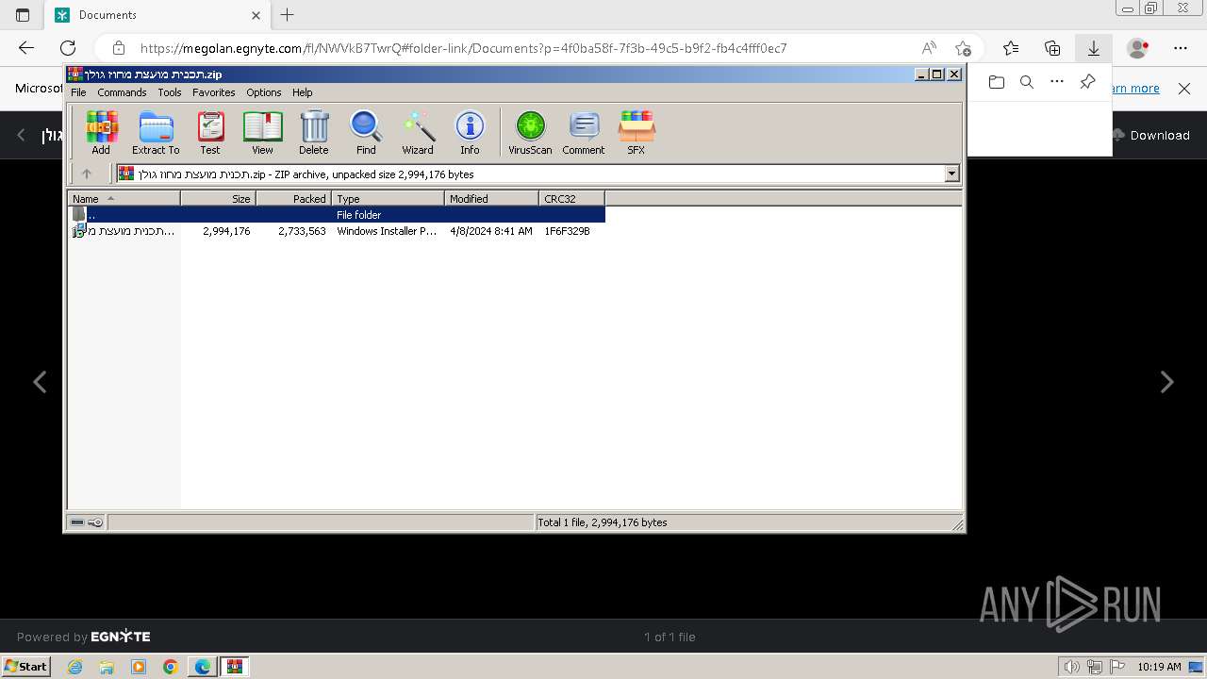Click the WinRAR taskbar button
Viewport: 1207px width, 679px height.
point(234,667)
